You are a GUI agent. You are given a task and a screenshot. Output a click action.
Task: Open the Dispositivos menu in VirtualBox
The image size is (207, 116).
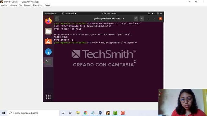coord(38,5)
